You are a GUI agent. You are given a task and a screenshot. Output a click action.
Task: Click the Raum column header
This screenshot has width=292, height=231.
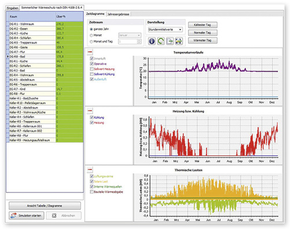click(32, 17)
